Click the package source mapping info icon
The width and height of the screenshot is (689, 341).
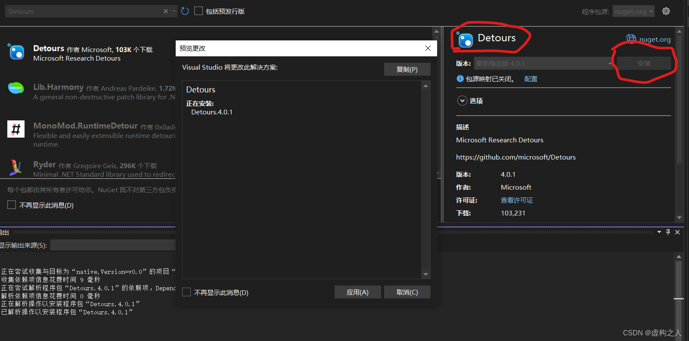pos(460,79)
